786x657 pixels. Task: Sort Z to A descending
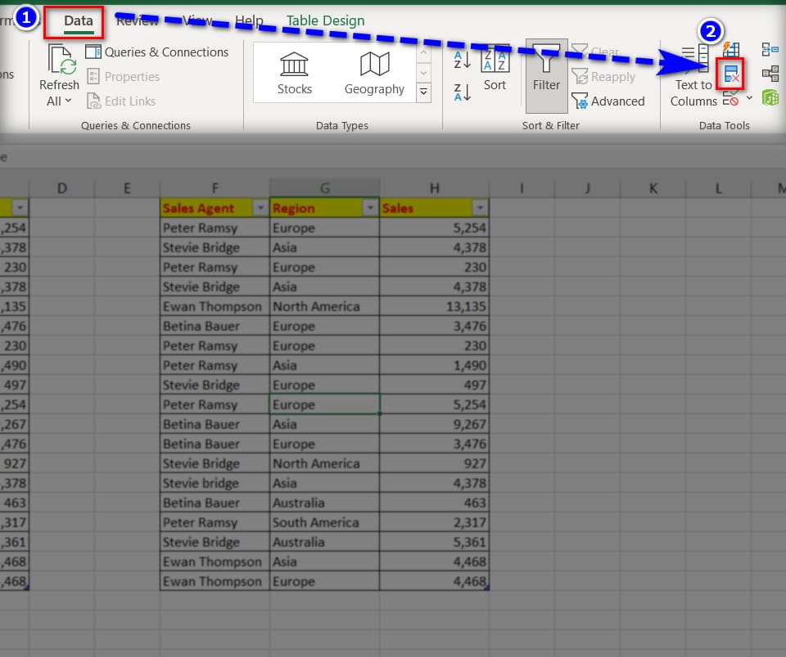click(462, 92)
